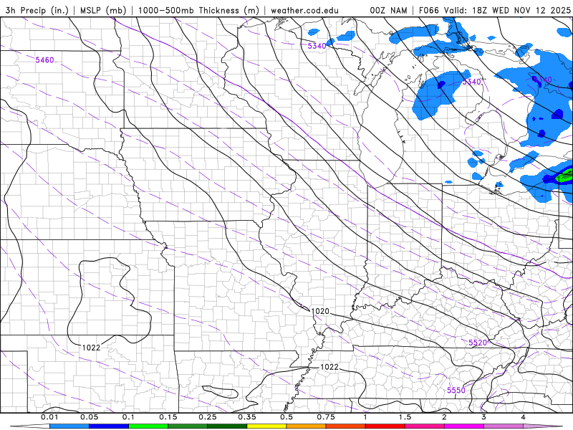Select the magenta 2–3 legend swatch
The image size is (573, 430).
pyautogui.click(x=463, y=426)
